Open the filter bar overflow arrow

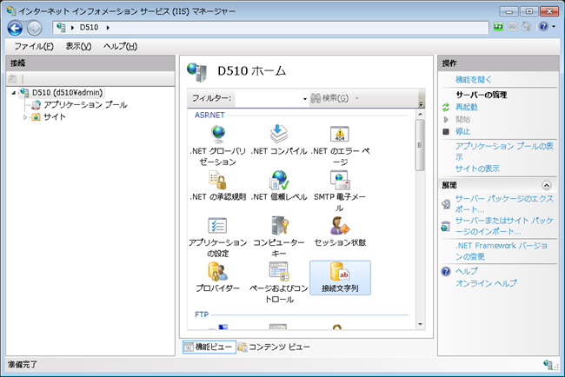[421, 104]
